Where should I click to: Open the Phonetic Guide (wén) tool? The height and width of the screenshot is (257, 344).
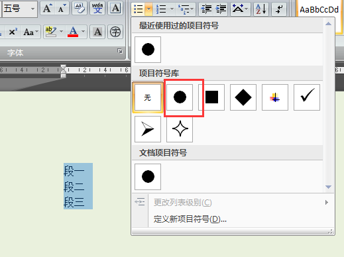97,9
